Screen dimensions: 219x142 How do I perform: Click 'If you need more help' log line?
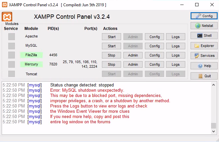pyautogui.click(x=90, y=117)
